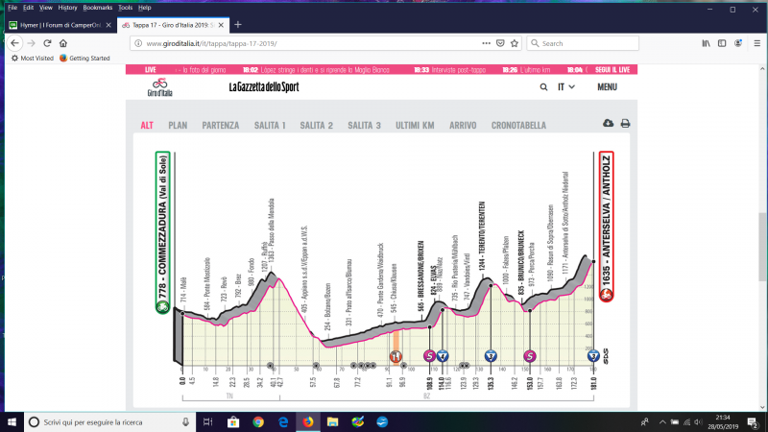The height and width of the screenshot is (432, 768).
Task: Bookmark this page with the star icon
Action: (x=516, y=43)
